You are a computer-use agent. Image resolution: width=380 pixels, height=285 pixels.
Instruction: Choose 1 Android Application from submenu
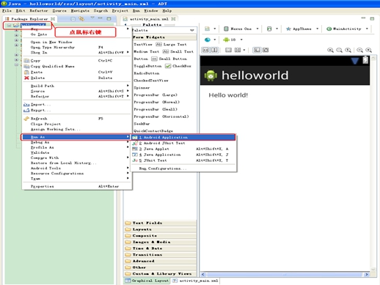click(x=183, y=137)
